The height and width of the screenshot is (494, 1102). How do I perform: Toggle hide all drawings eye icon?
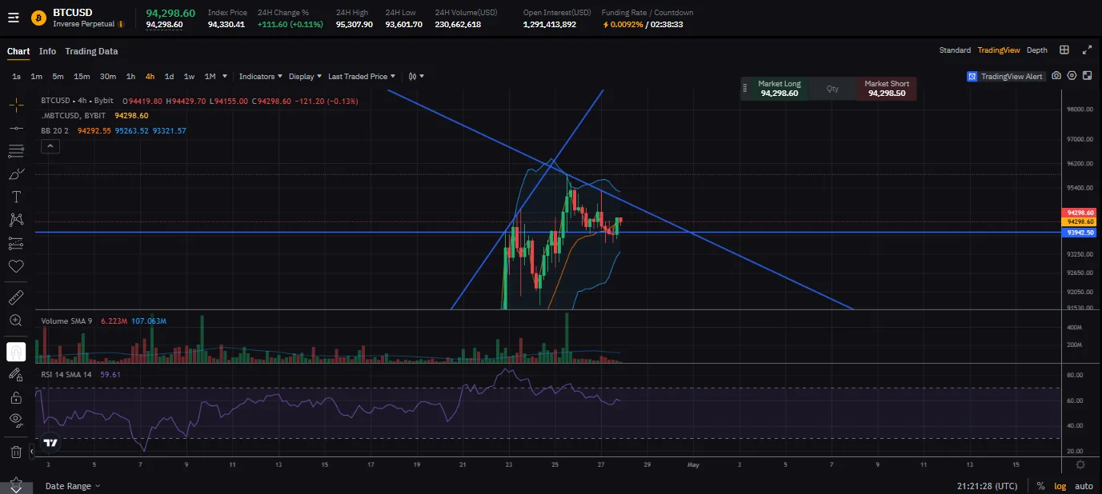point(16,420)
